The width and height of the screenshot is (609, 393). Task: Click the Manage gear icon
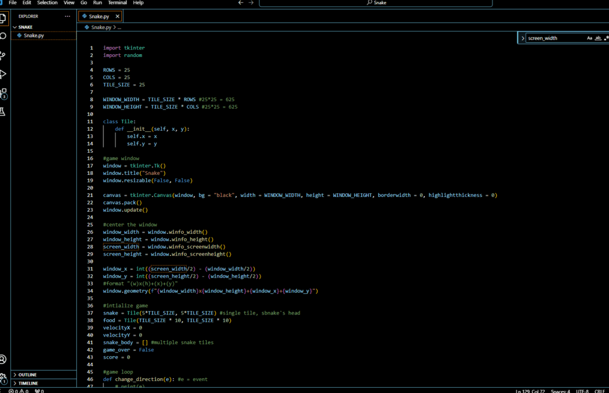(x=3, y=378)
